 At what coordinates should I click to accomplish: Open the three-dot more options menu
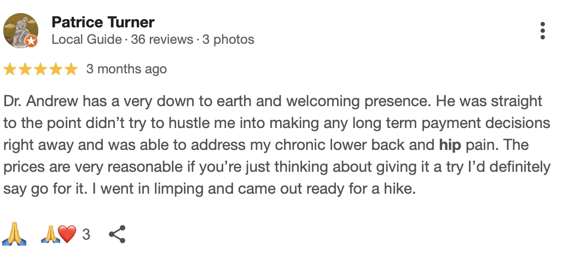[542, 31]
